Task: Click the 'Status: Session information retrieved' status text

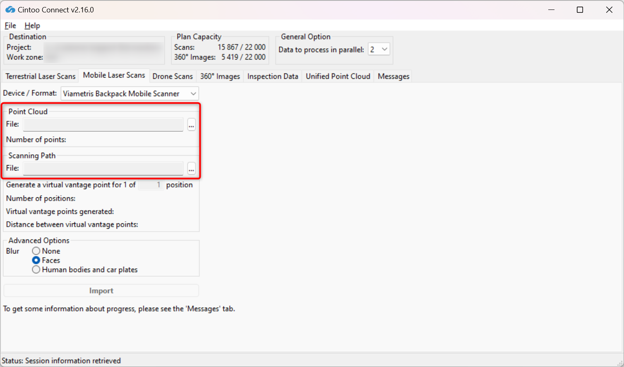Action: (x=61, y=361)
